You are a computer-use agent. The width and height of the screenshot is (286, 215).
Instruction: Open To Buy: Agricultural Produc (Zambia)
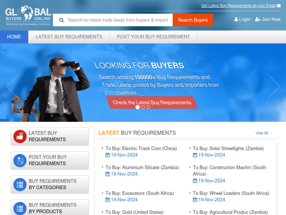230,212
